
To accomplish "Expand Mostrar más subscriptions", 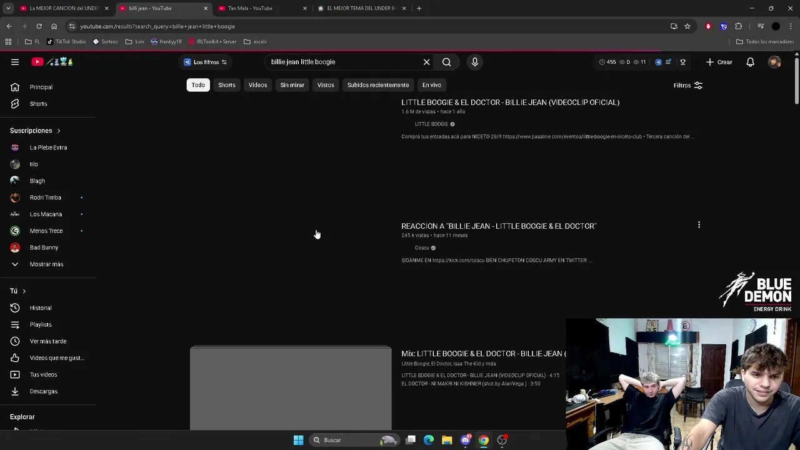I will [x=47, y=264].
